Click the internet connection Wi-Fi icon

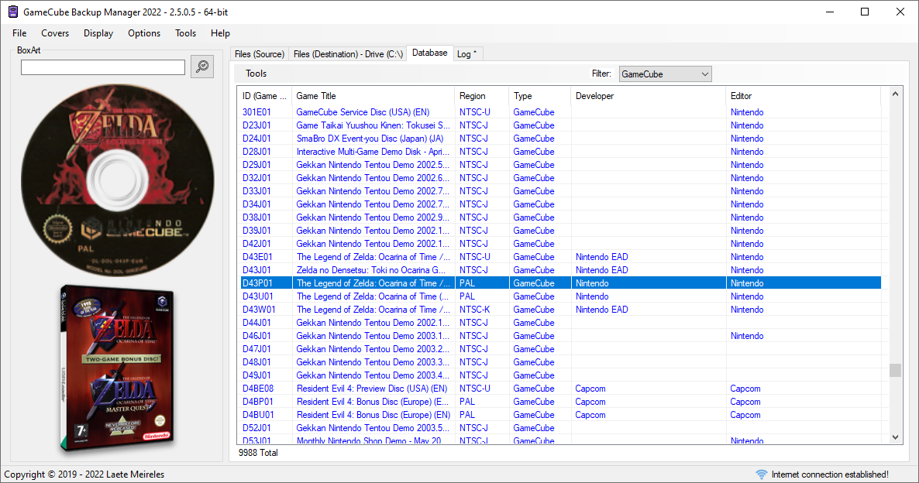761,474
